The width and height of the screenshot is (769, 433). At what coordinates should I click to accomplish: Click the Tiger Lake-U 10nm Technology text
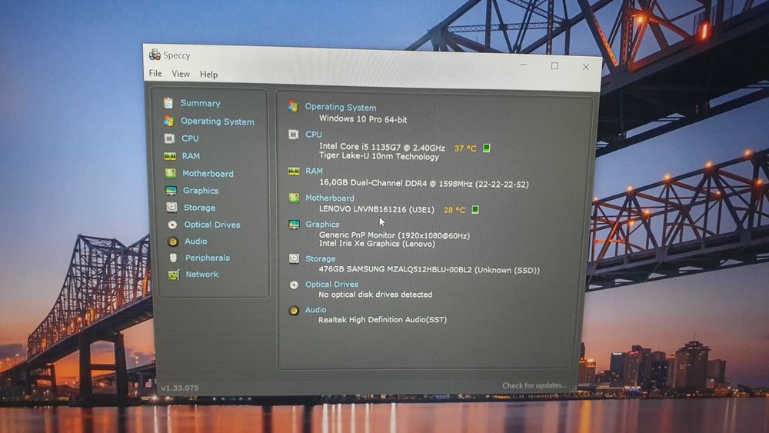[379, 157]
